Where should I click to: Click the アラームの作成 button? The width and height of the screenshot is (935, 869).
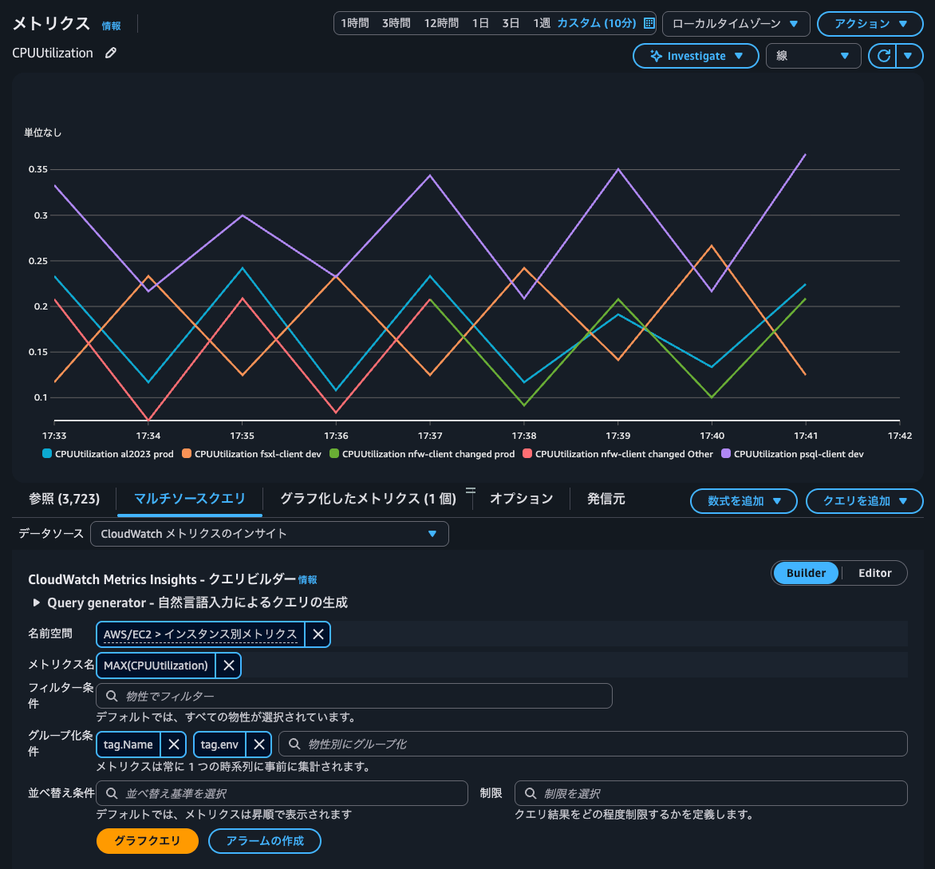click(265, 841)
